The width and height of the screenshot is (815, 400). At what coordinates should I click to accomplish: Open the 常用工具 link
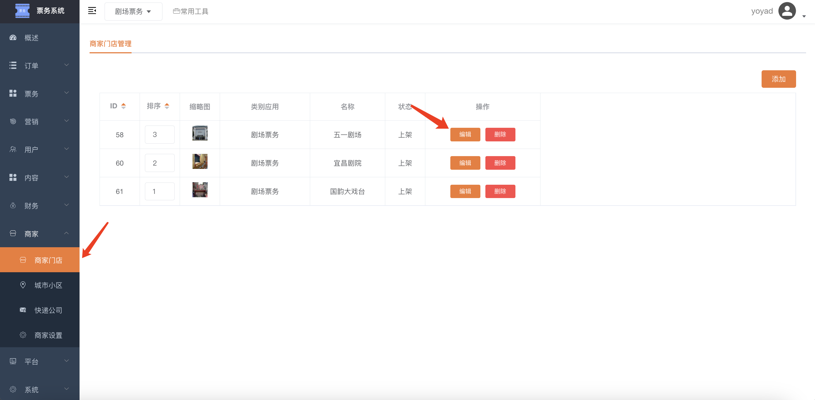(191, 11)
